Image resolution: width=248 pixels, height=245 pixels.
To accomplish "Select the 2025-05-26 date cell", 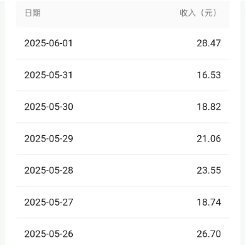I will click(x=49, y=234).
